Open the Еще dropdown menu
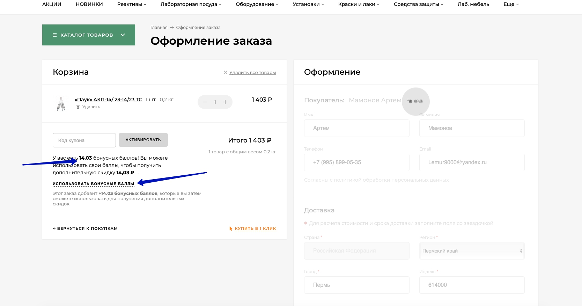Image resolution: width=582 pixels, height=306 pixels. 511,4
